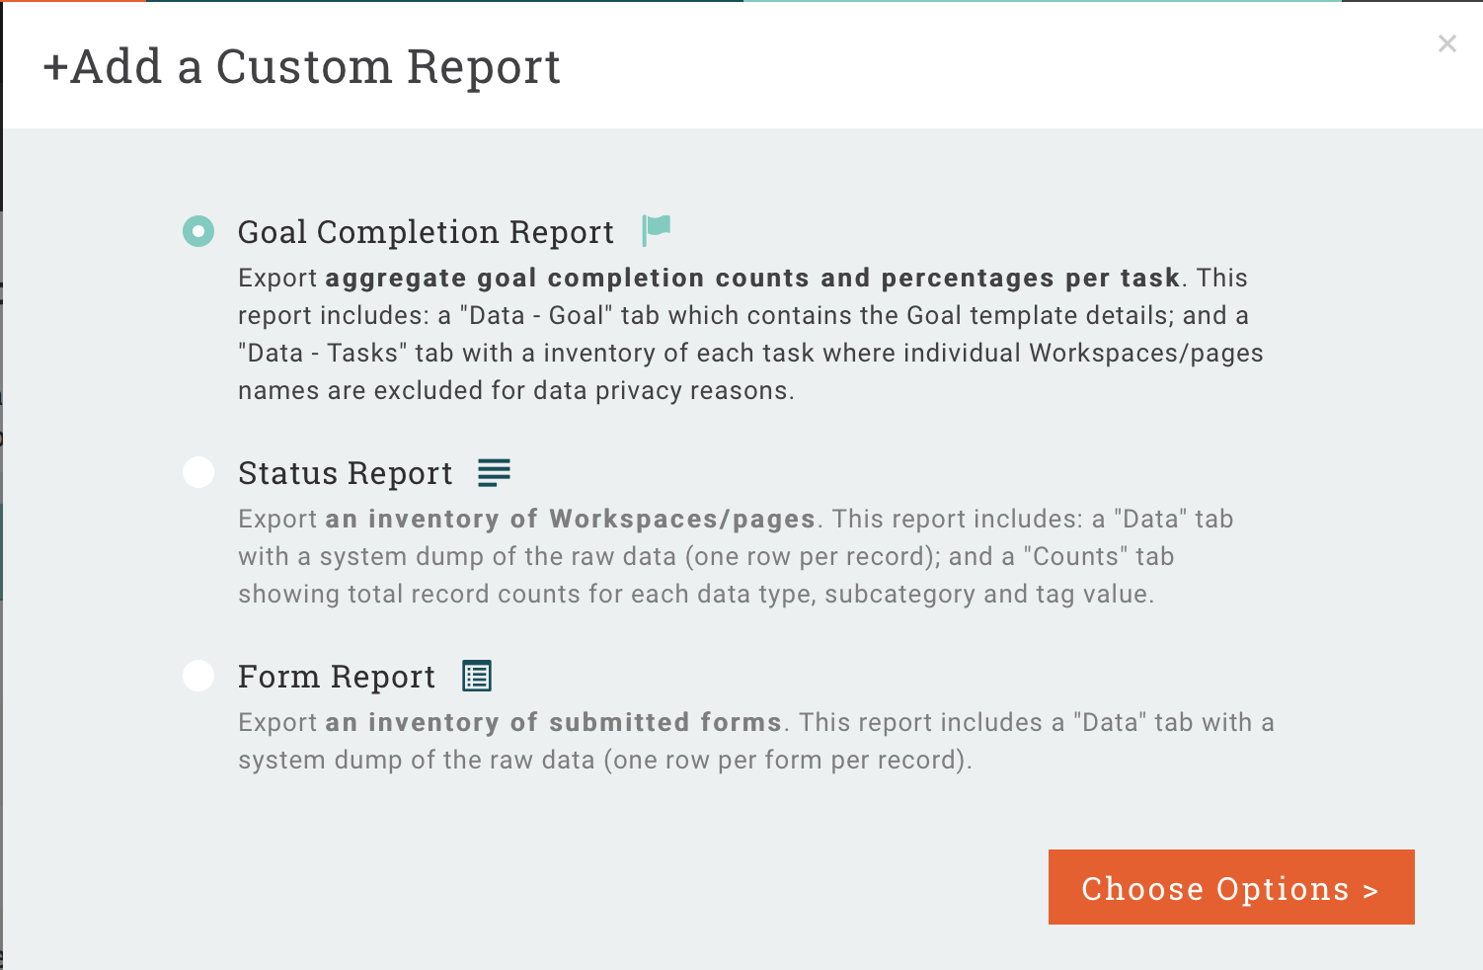Click the form list icon beside Form Report
Screen dimensions: 1483x970
[477, 677]
